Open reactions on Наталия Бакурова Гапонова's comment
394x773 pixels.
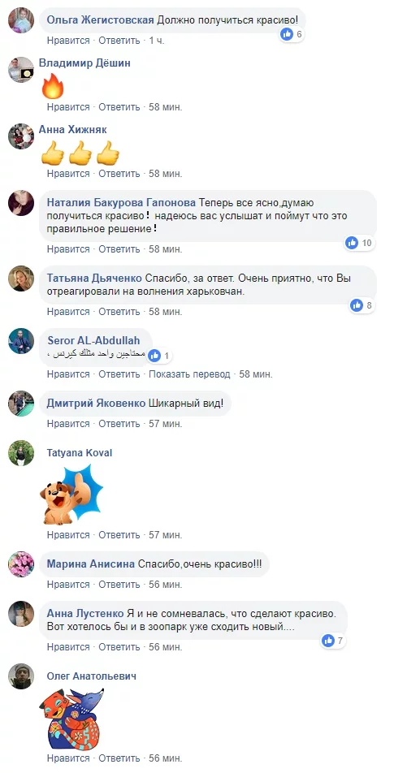coord(358,243)
